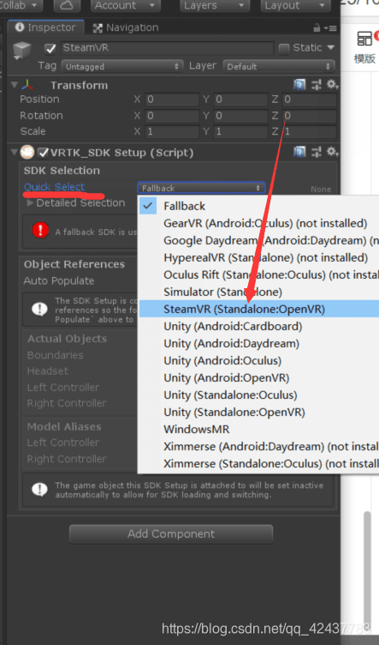Open Transform preset settings icon
The width and height of the screenshot is (379, 645).
316,85
